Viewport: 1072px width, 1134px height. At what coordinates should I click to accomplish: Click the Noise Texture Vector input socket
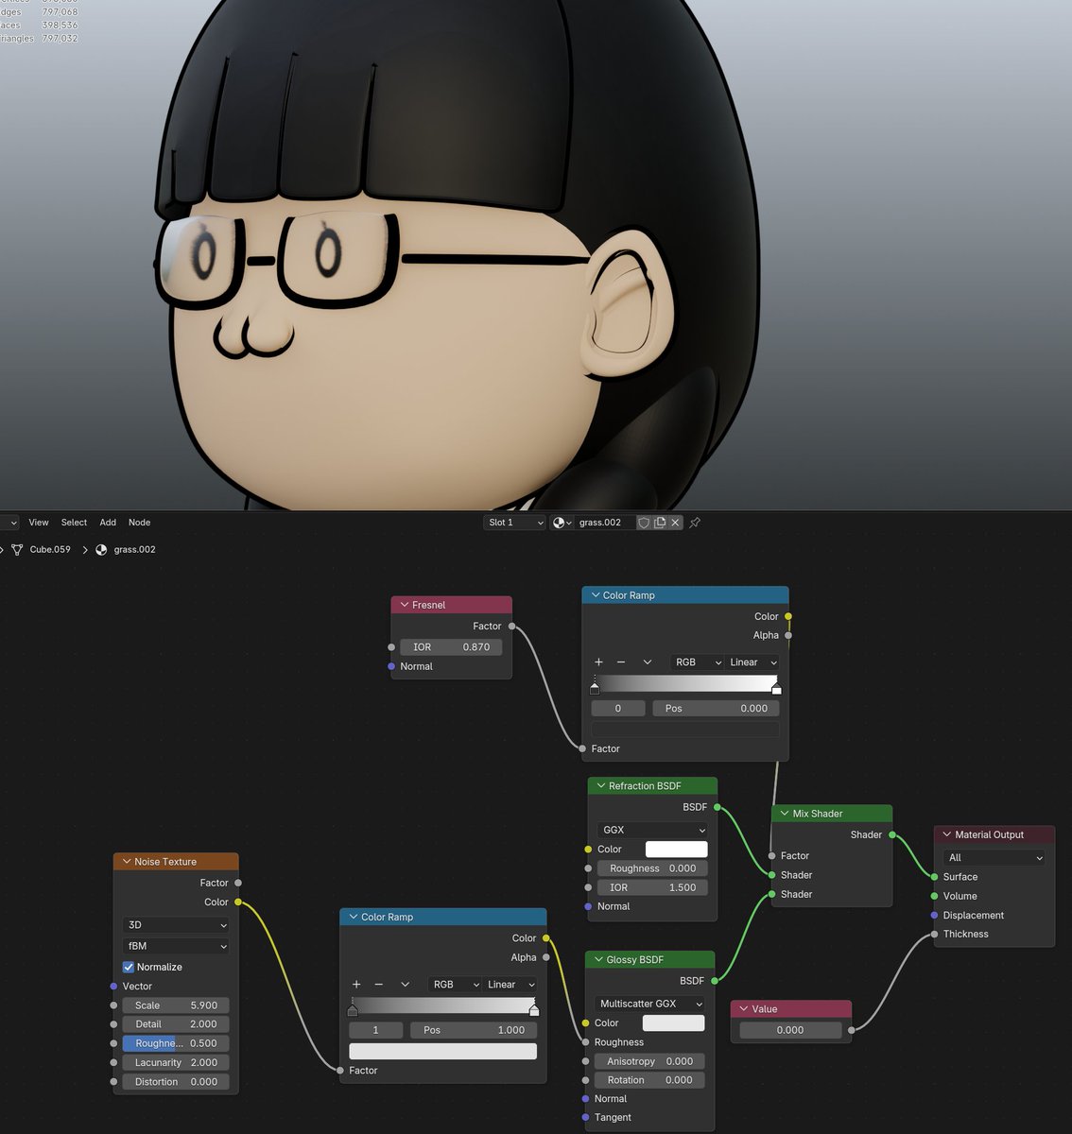point(113,987)
